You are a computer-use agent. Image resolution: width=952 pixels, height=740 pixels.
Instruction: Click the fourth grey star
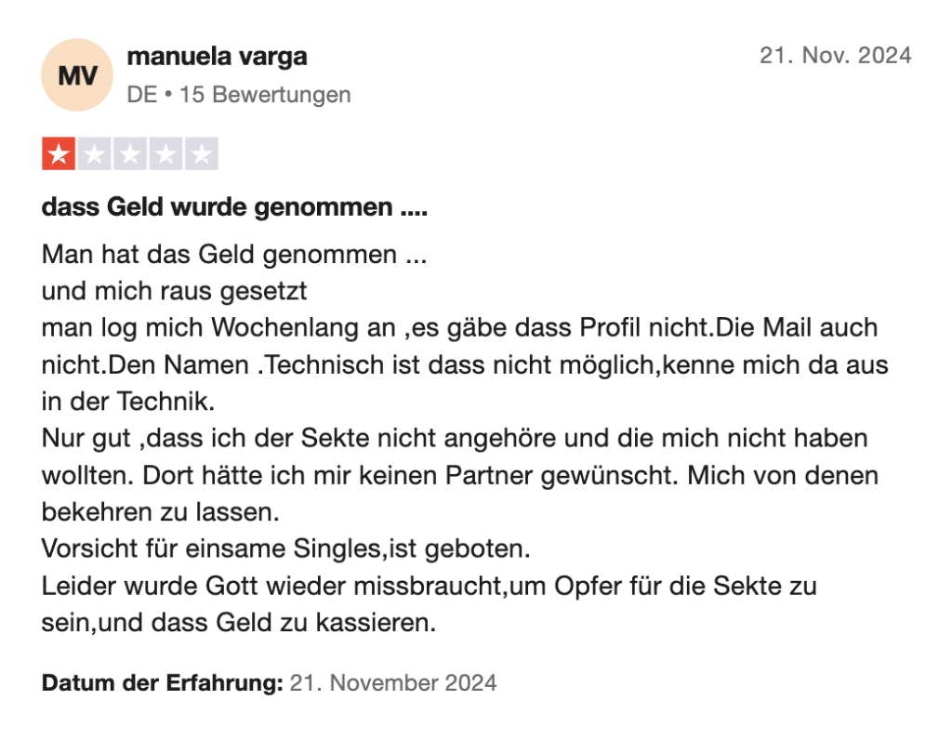click(x=165, y=153)
